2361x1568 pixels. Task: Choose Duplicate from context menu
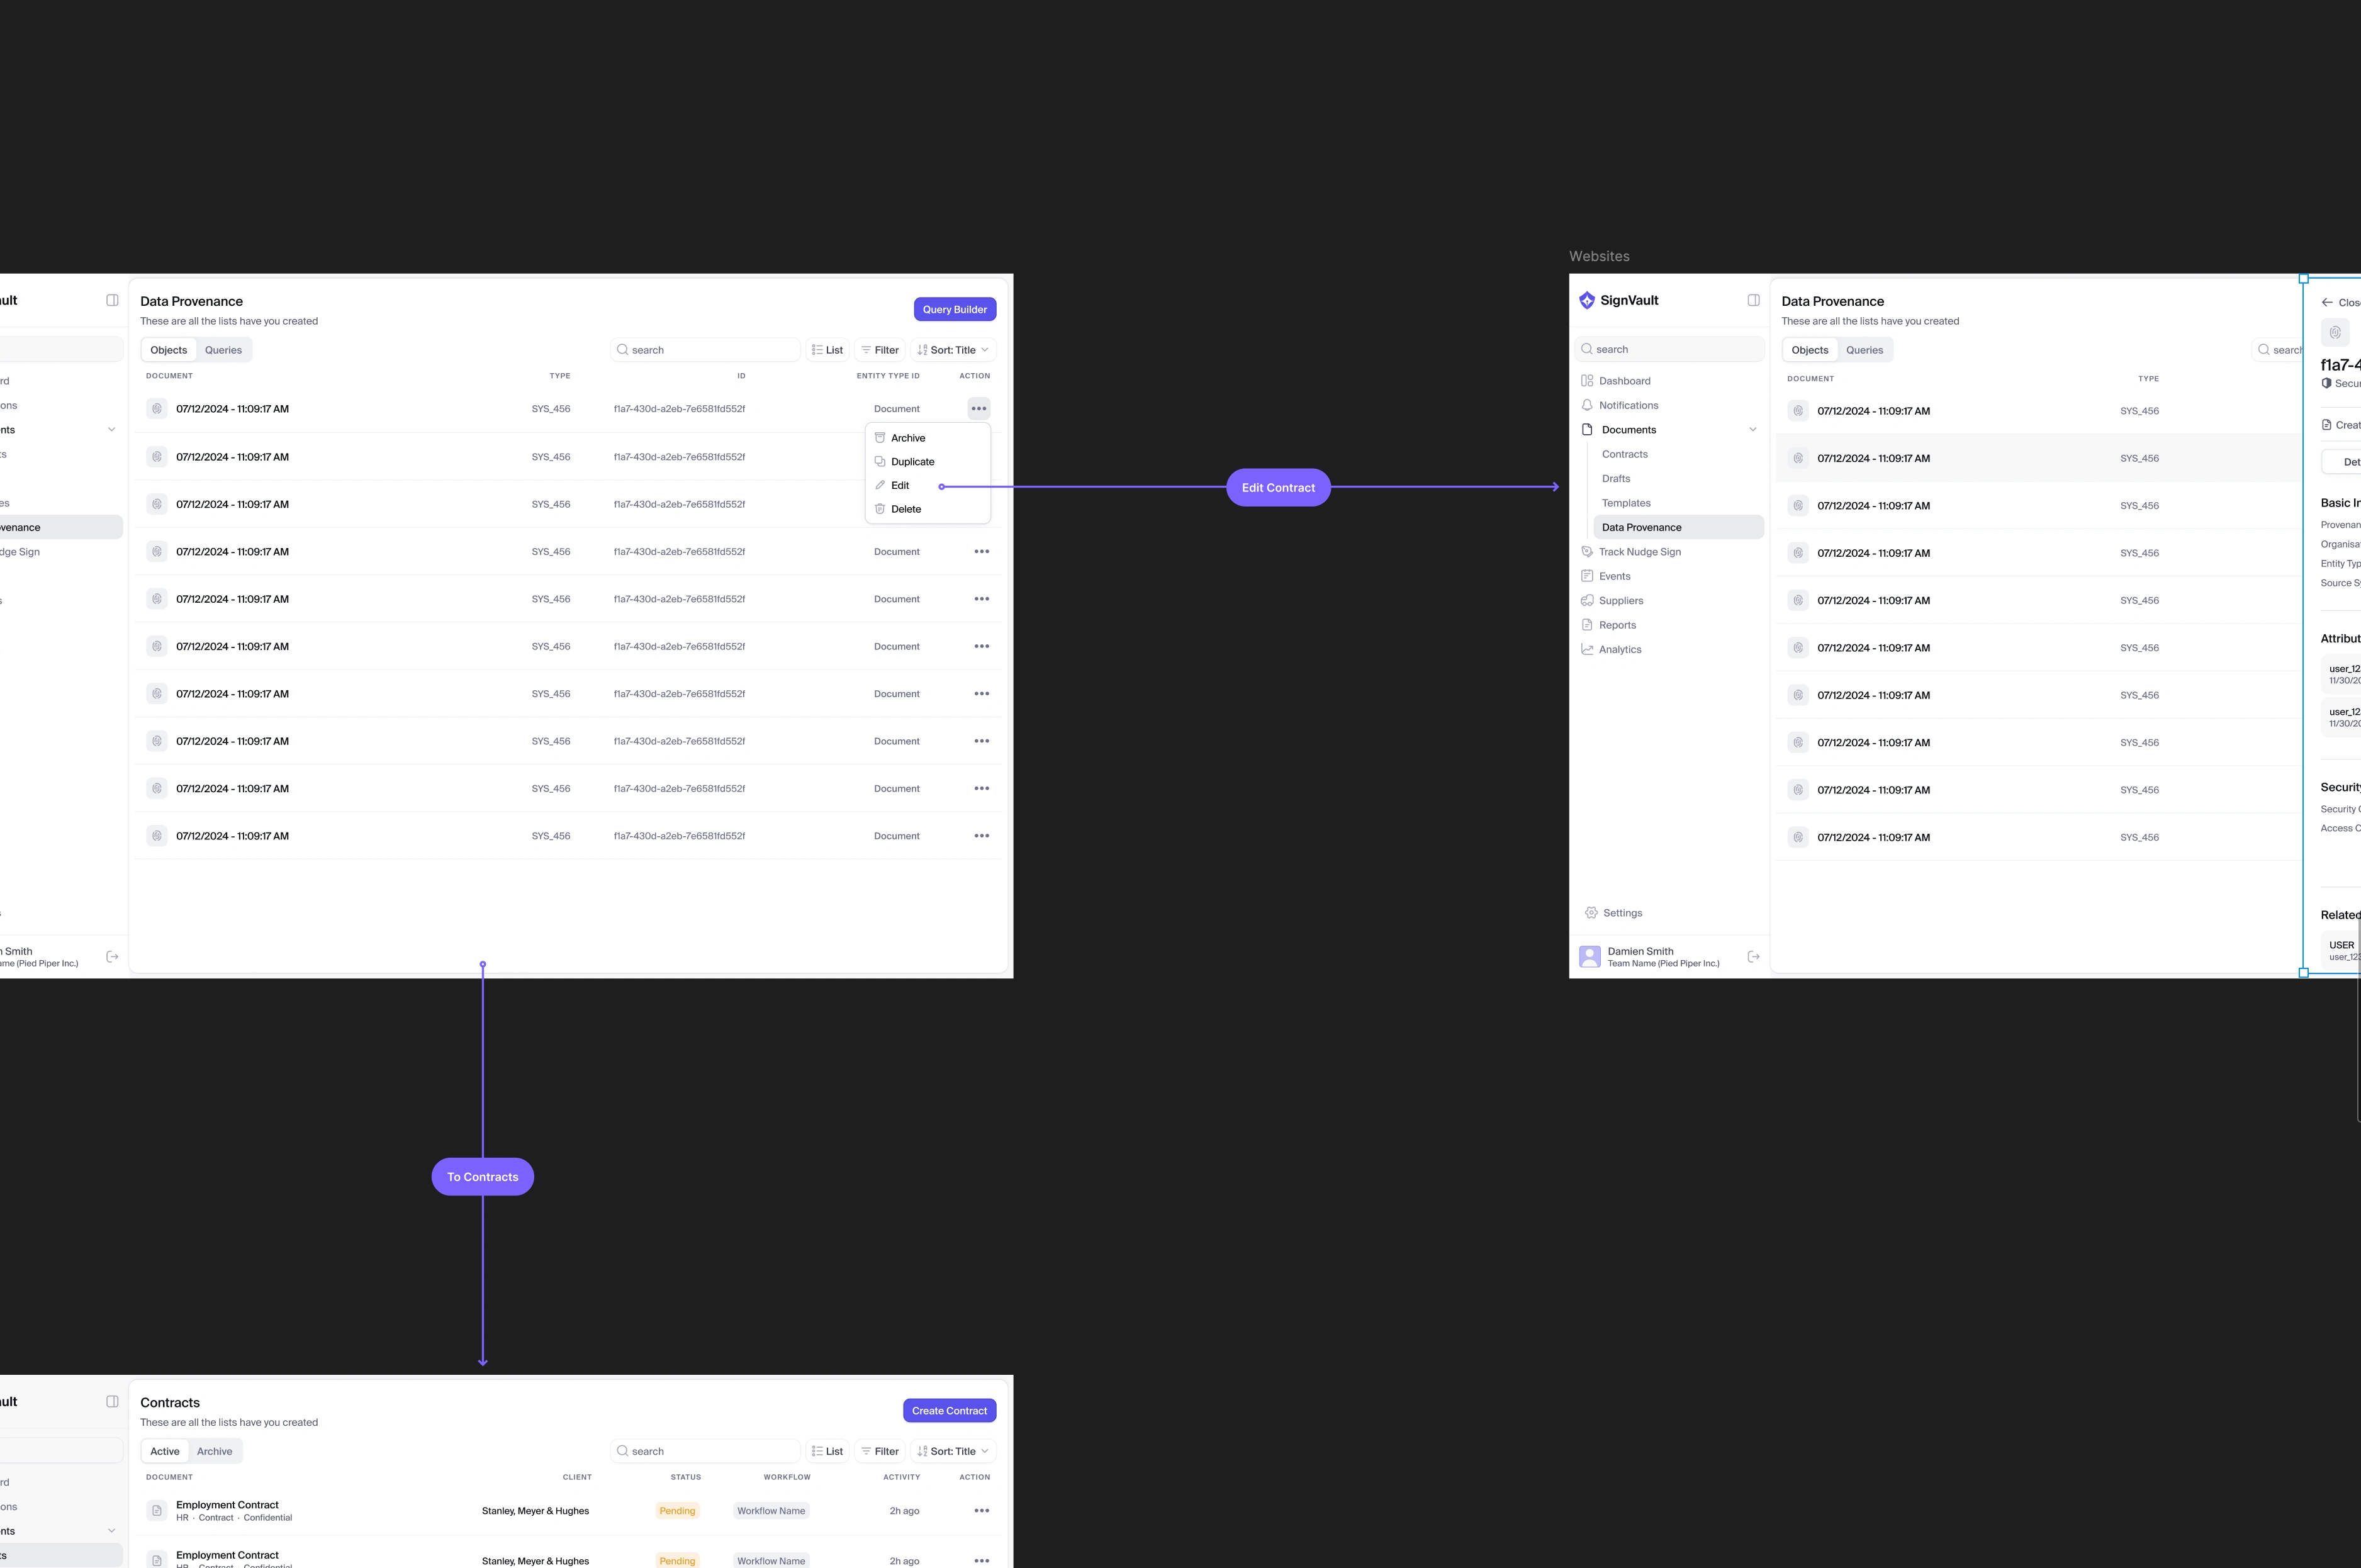(912, 462)
